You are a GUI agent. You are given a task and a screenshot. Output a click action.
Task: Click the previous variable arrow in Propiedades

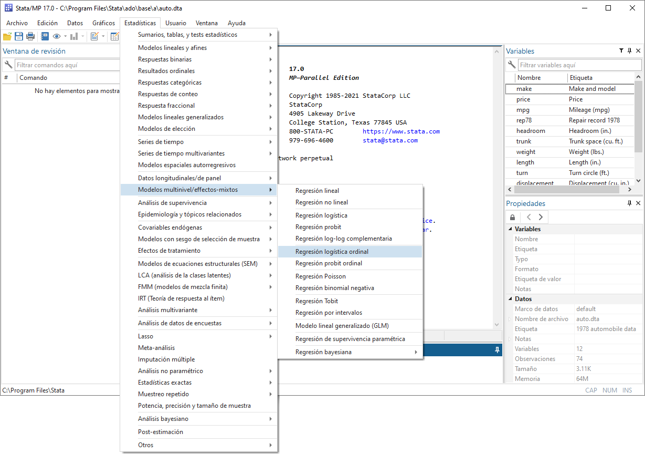click(x=528, y=217)
